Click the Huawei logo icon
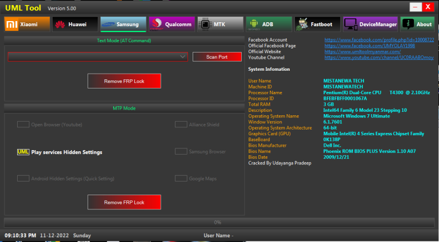 click(60, 25)
